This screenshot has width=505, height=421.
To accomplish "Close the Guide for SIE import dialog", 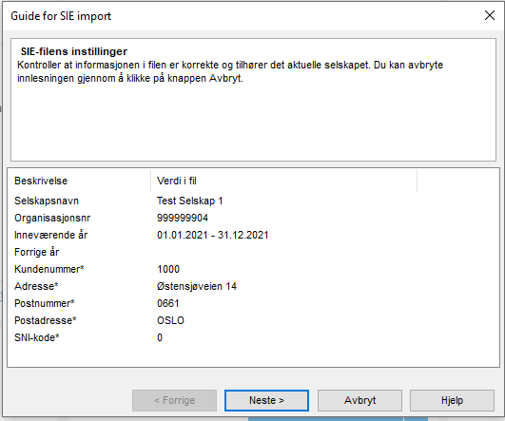I will (490, 15).
